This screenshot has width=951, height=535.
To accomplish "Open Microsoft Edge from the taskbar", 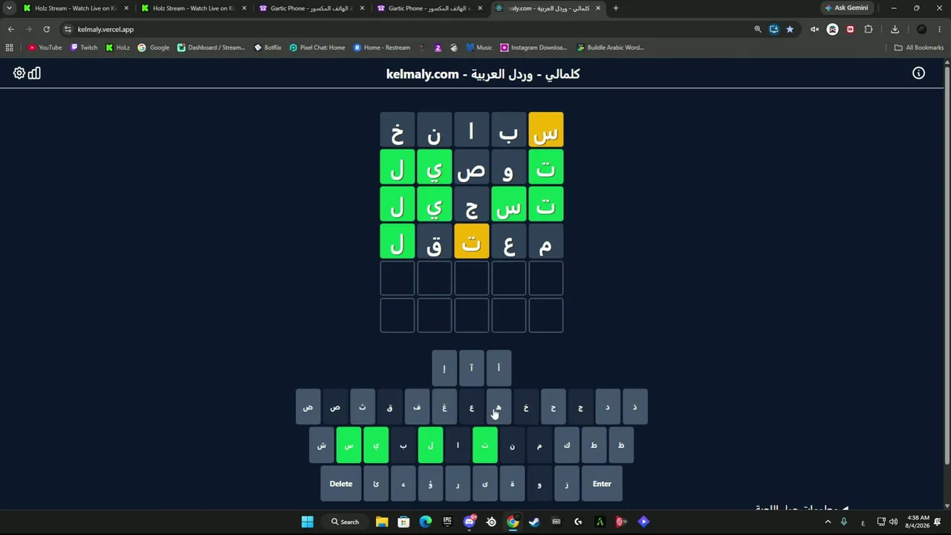I will point(425,522).
